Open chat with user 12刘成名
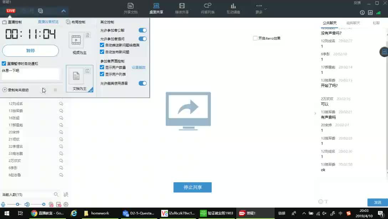 (61, 104)
